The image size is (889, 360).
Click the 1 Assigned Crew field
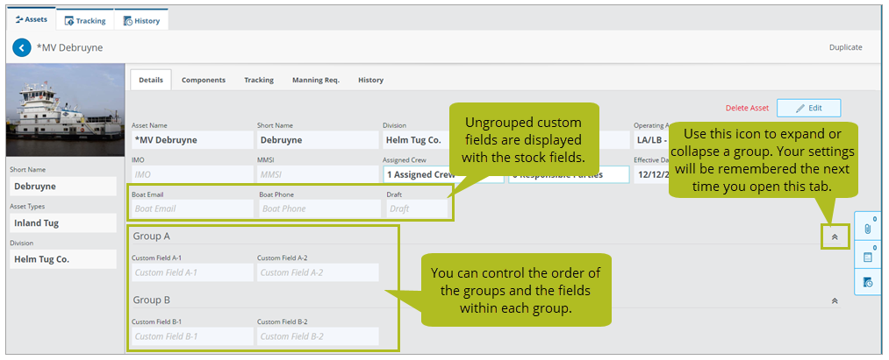pyautogui.click(x=442, y=174)
